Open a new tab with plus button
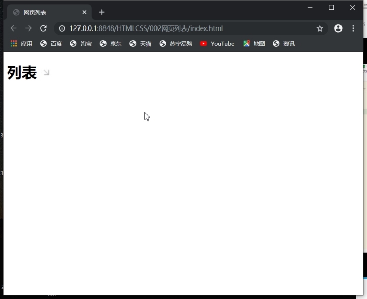 pyautogui.click(x=102, y=12)
